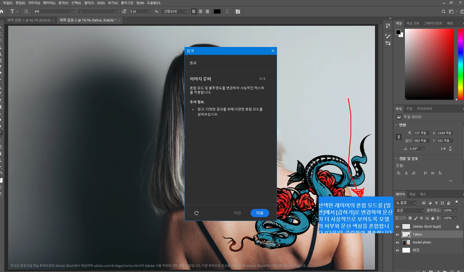Open the fill 칠 dropdown arrow

pyautogui.click(x=456, y=218)
